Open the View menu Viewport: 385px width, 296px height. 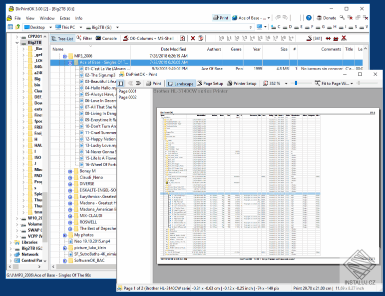(x=30, y=18)
